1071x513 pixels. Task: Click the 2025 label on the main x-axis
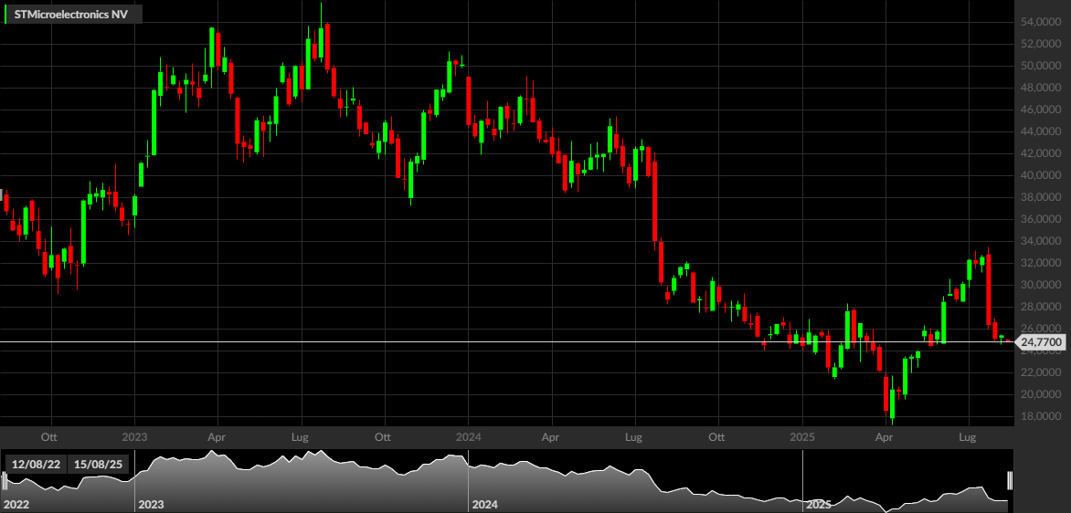point(802,435)
